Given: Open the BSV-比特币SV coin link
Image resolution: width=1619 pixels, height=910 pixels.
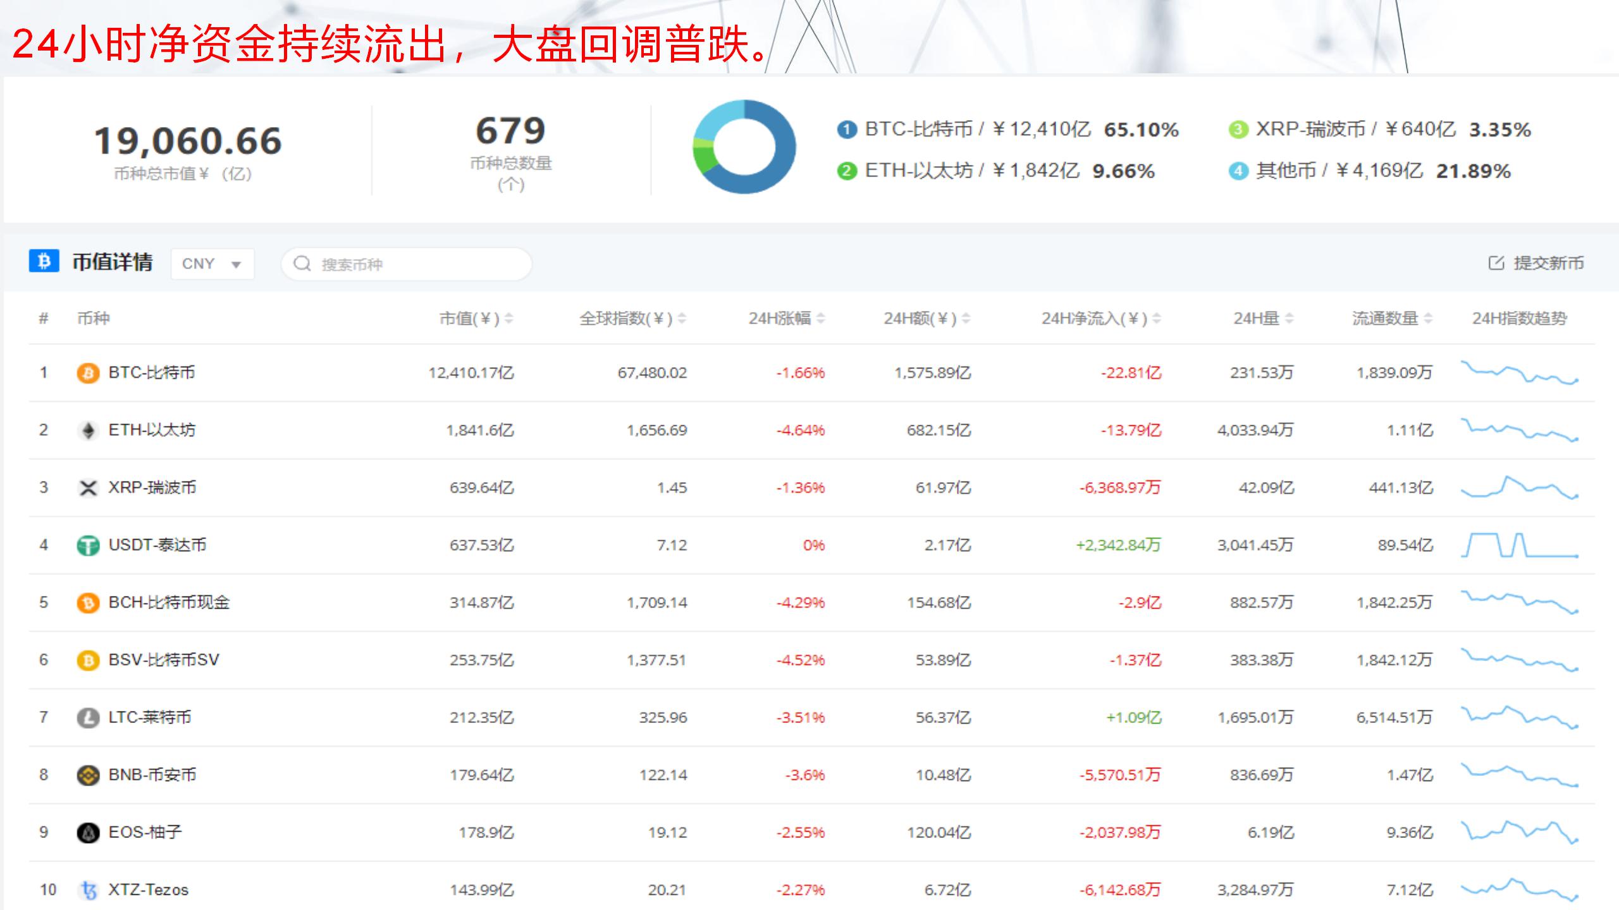Looking at the screenshot, I should [x=164, y=660].
